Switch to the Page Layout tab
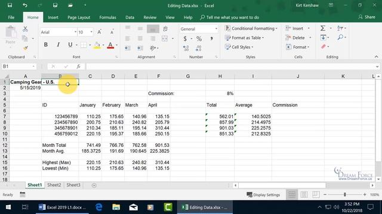This screenshot has width=382, height=214. coord(79,17)
